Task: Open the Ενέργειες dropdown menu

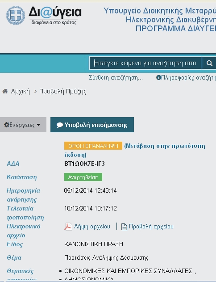Action: (23, 125)
